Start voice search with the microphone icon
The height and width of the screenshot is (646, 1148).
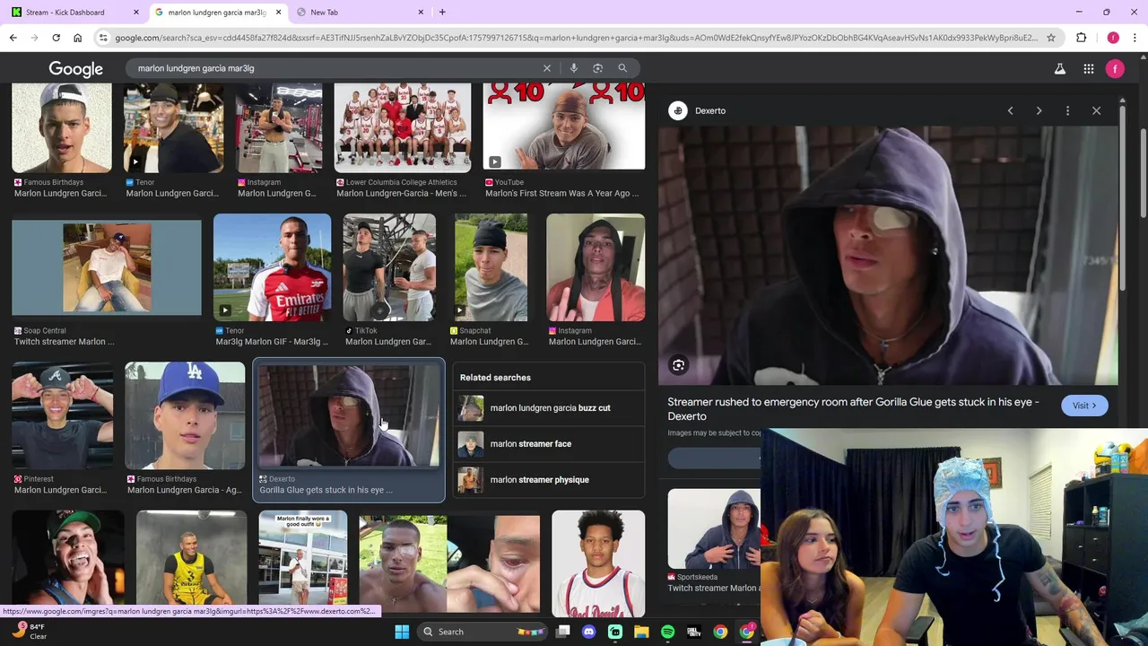(574, 68)
